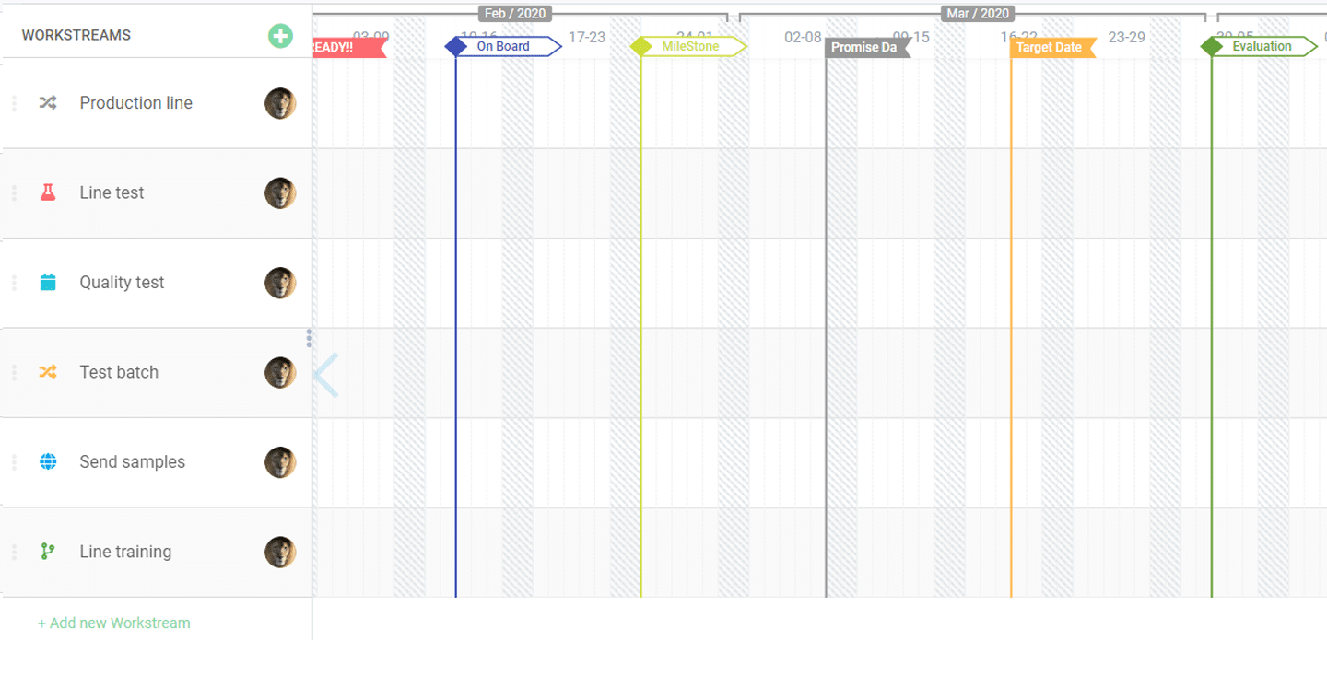
Task: Click the Feb / 2020 month header
Action: tap(515, 14)
